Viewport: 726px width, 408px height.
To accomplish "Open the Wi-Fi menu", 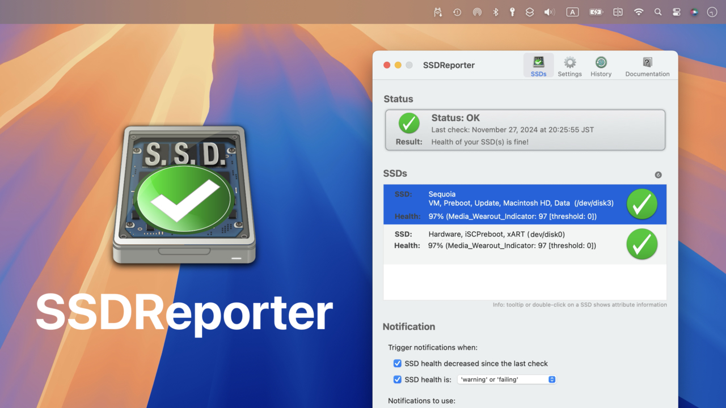I will tap(639, 12).
